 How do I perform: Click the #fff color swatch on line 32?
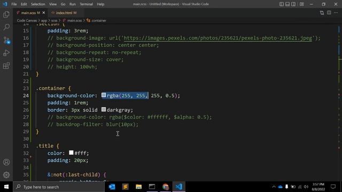[71, 153]
